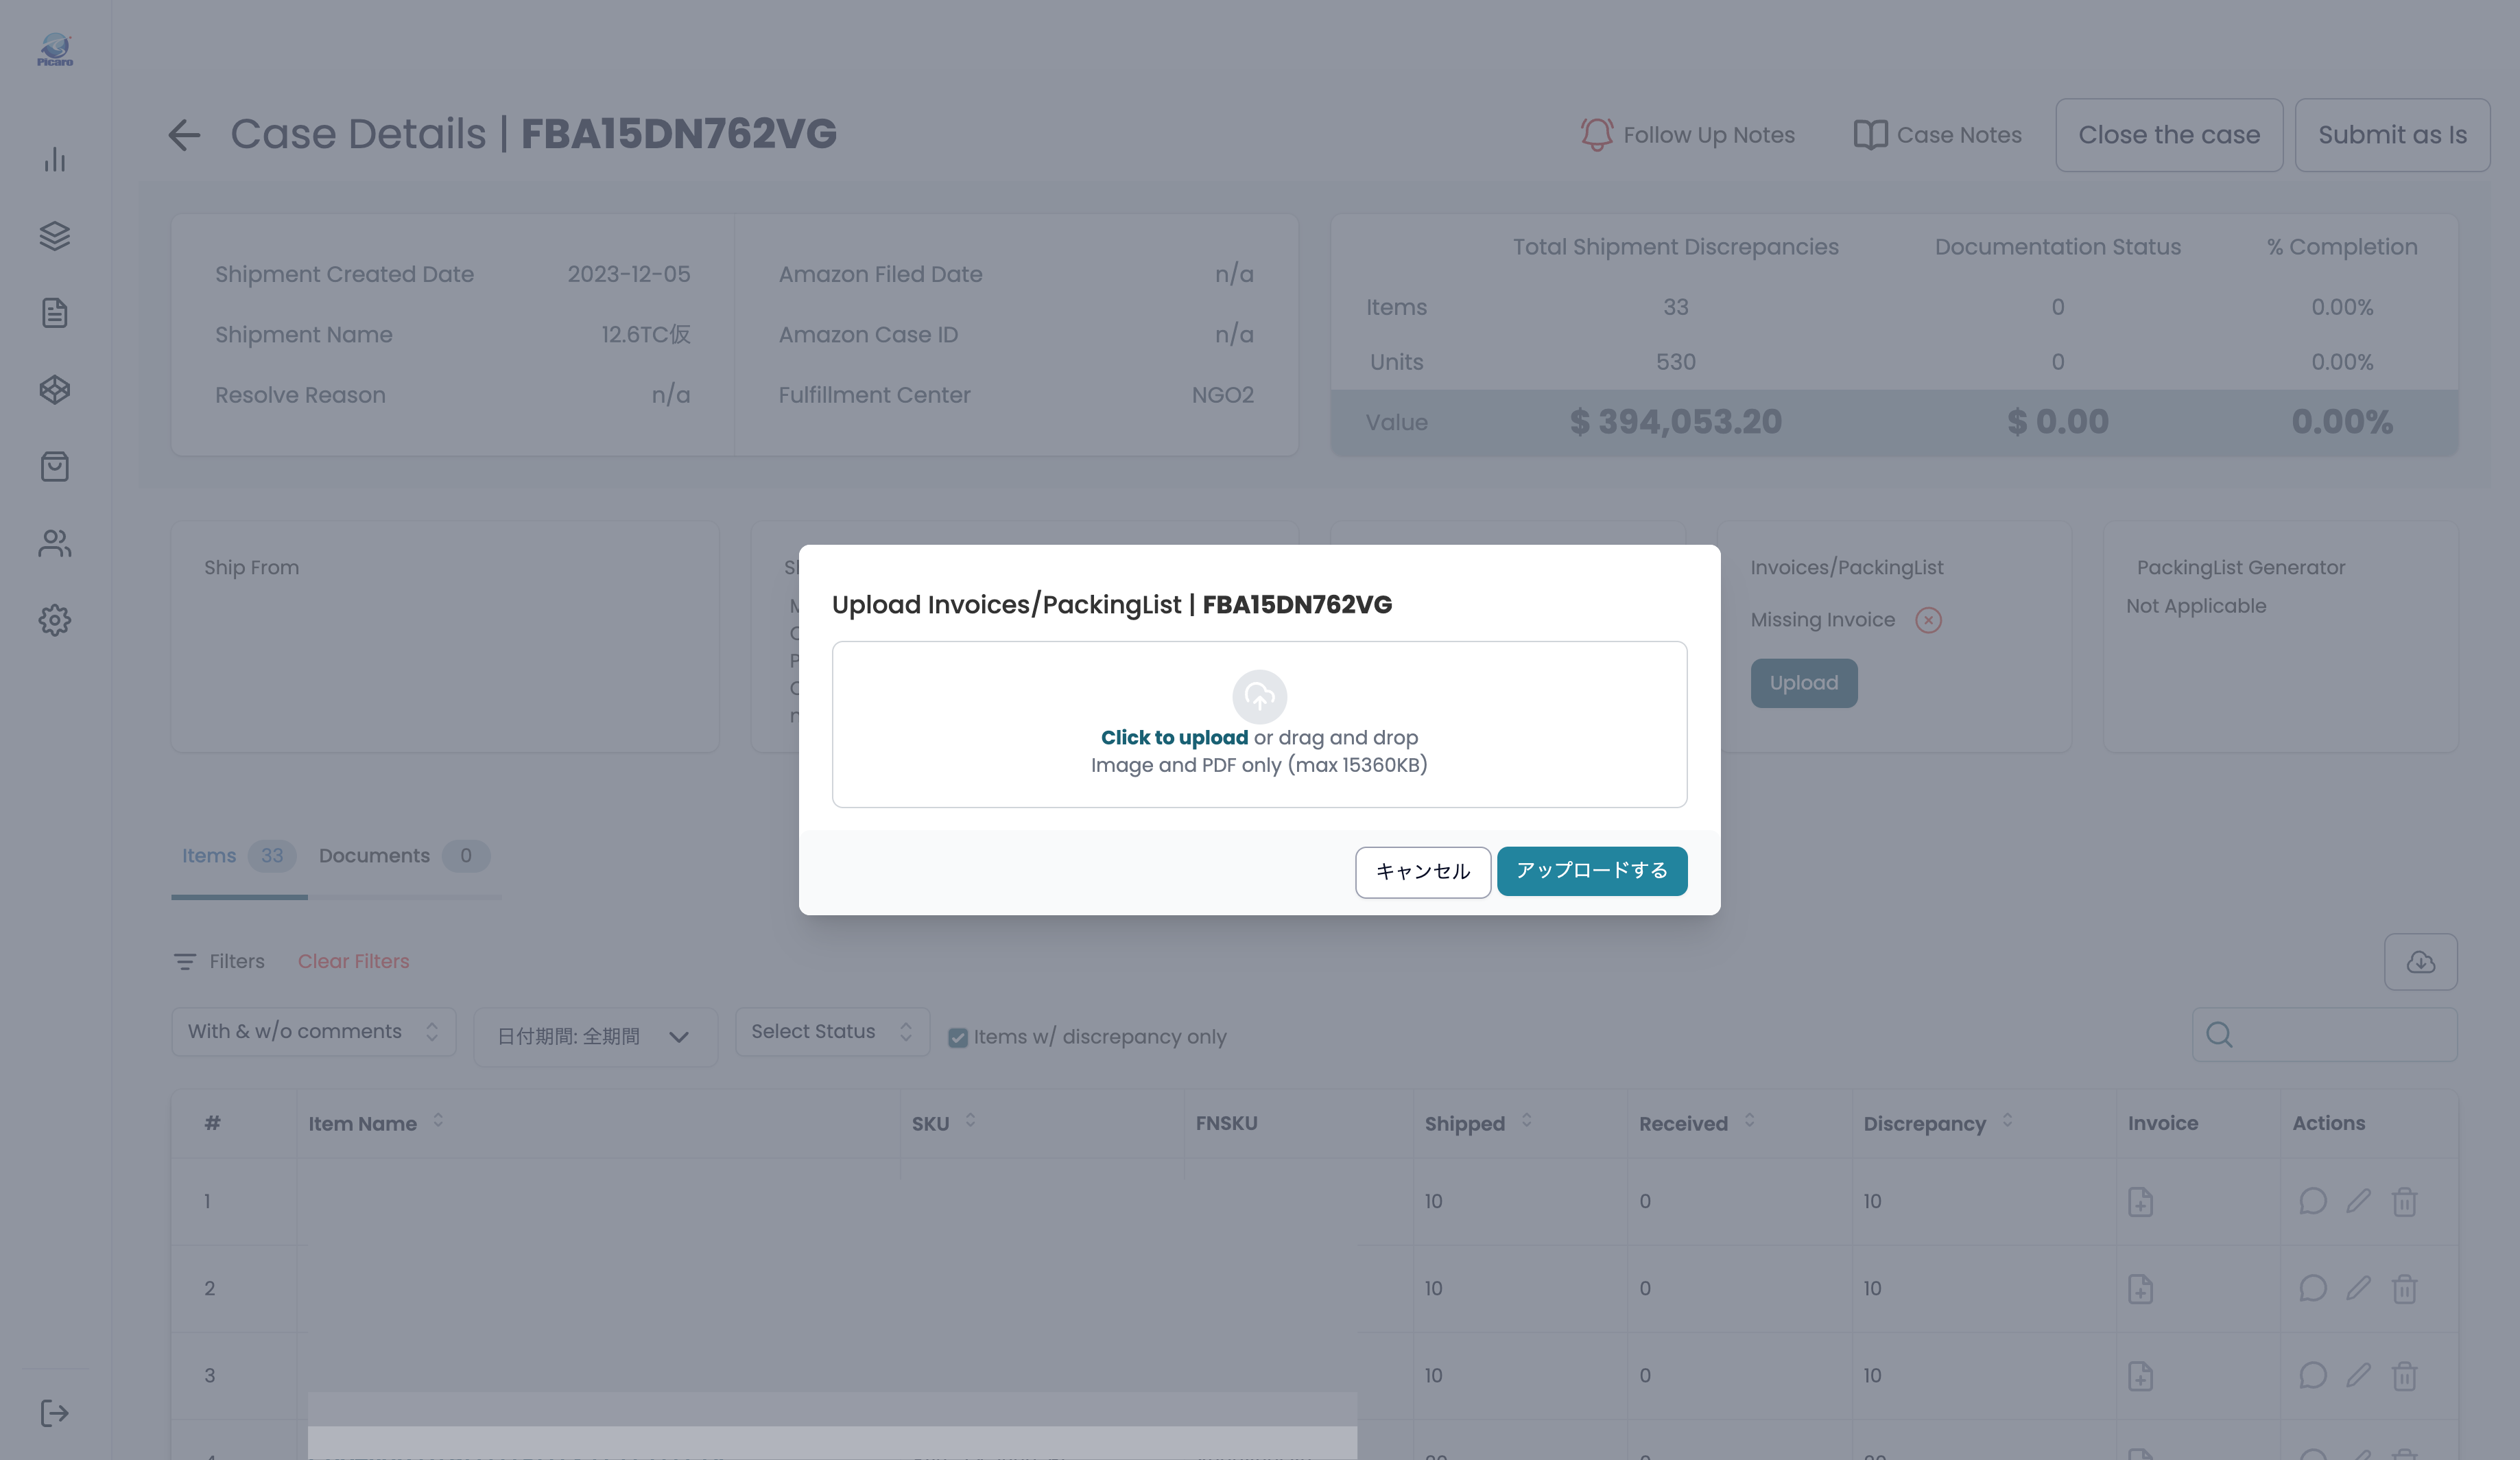This screenshot has height=1460, width=2520.
Task: Click the cloud upload icon in dialog
Action: tap(1259, 696)
